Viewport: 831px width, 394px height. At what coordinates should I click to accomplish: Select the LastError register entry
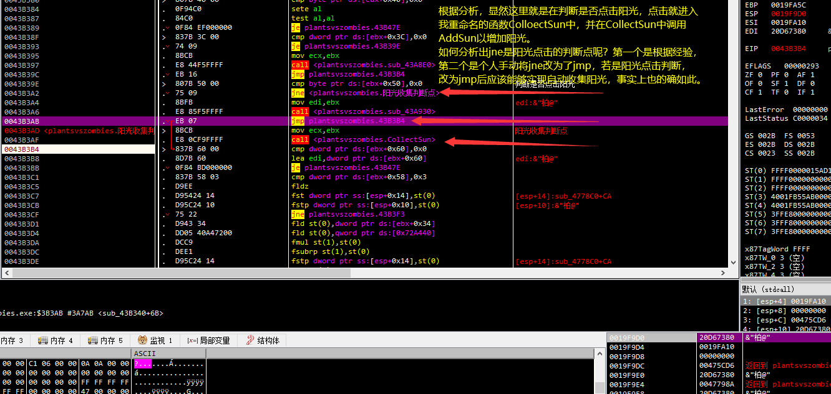788,109
